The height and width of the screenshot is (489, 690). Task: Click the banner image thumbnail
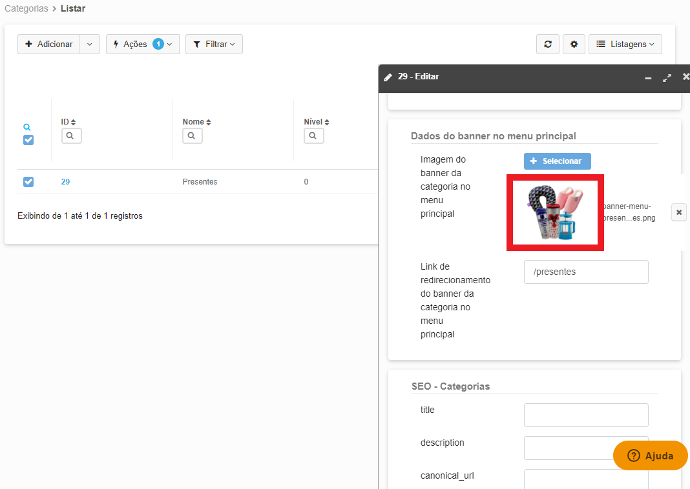(x=555, y=213)
